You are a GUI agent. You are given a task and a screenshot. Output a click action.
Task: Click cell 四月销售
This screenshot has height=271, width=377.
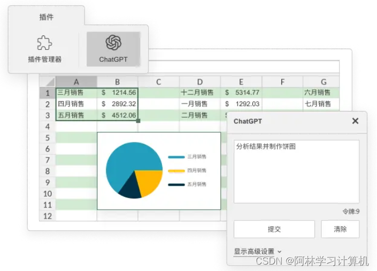coord(76,104)
